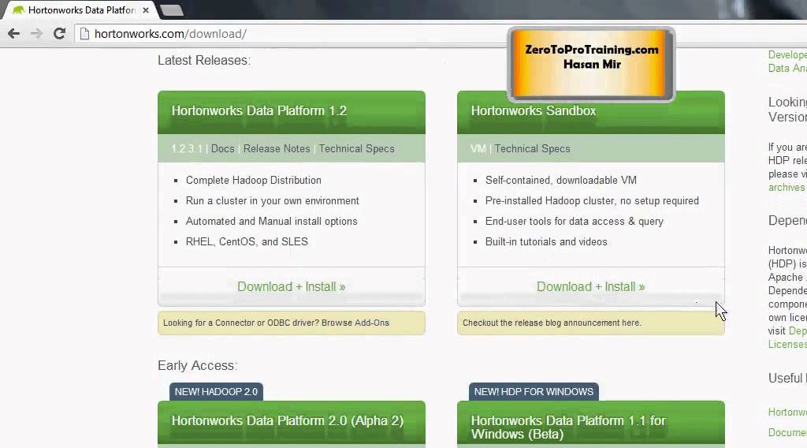
Task: Open the Docs link for HDP 1.2
Action: 222,149
